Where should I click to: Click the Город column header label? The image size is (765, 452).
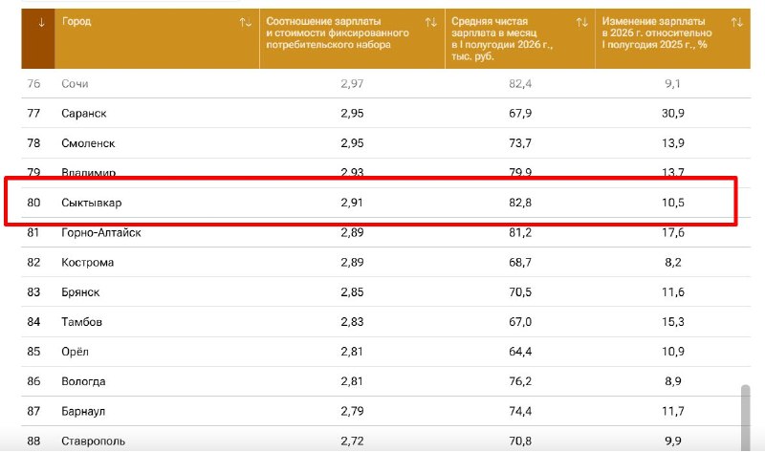click(x=76, y=21)
